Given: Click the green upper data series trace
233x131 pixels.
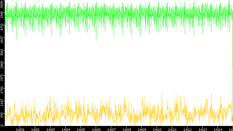Looking at the screenshot, I should pyautogui.click(x=119, y=15).
